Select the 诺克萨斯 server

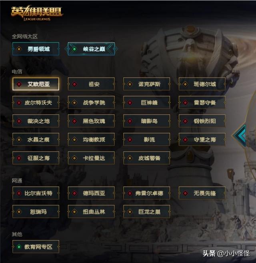(x=146, y=84)
